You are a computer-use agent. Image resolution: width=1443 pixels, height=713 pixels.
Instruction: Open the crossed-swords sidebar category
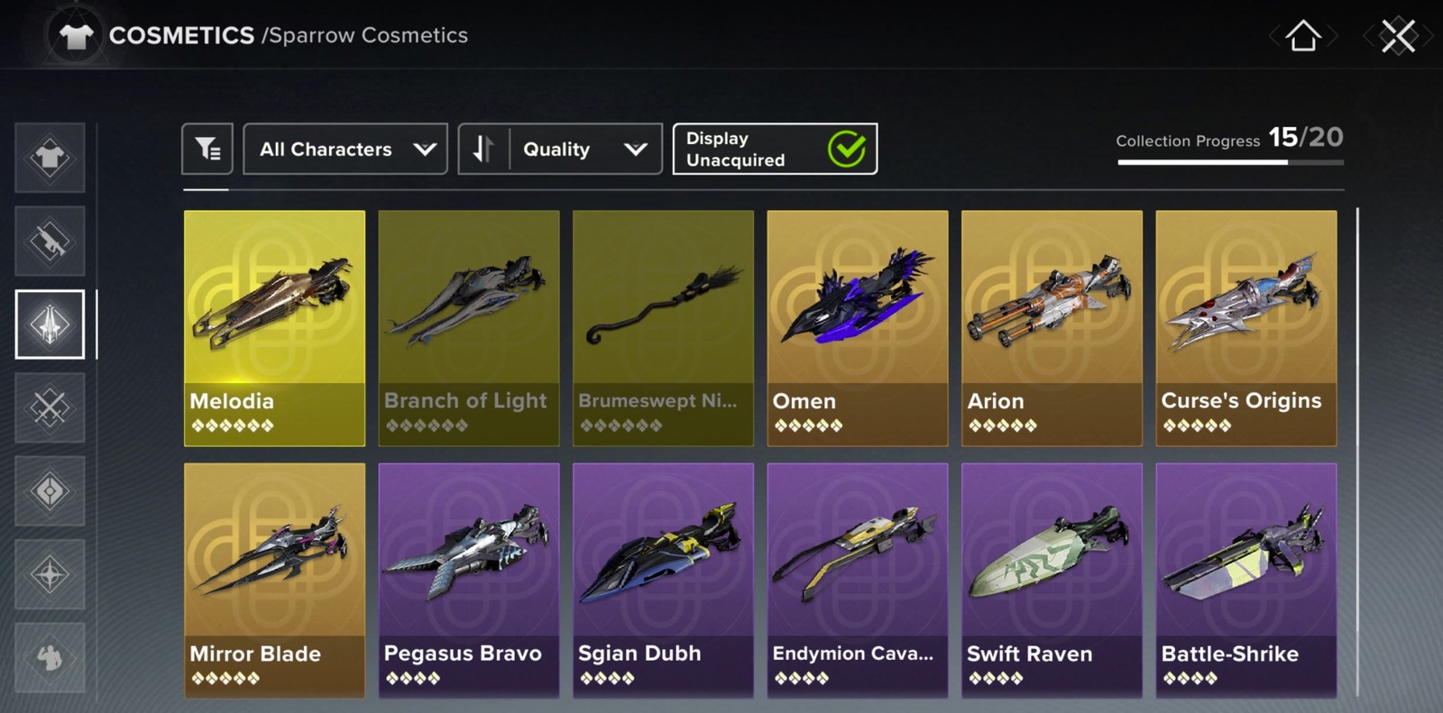click(x=50, y=407)
